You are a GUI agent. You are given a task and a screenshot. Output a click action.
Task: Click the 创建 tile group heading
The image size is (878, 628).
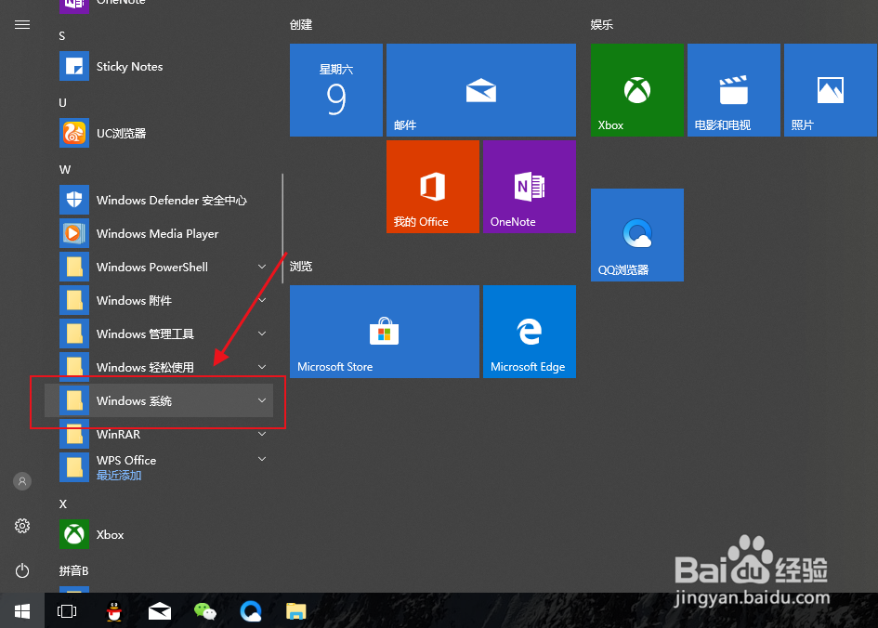[301, 25]
